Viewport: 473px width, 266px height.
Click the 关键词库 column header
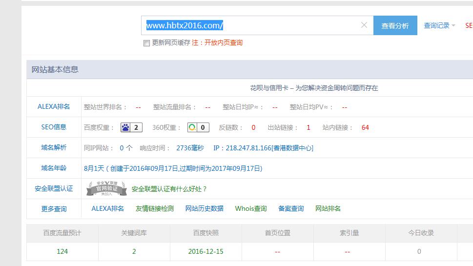[x=134, y=233]
